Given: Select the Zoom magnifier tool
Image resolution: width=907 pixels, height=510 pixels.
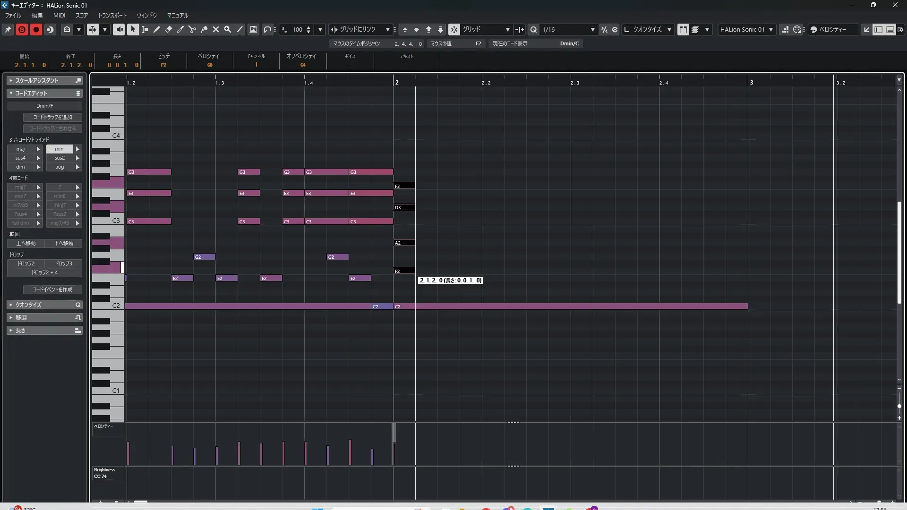Looking at the screenshot, I should click(x=228, y=29).
